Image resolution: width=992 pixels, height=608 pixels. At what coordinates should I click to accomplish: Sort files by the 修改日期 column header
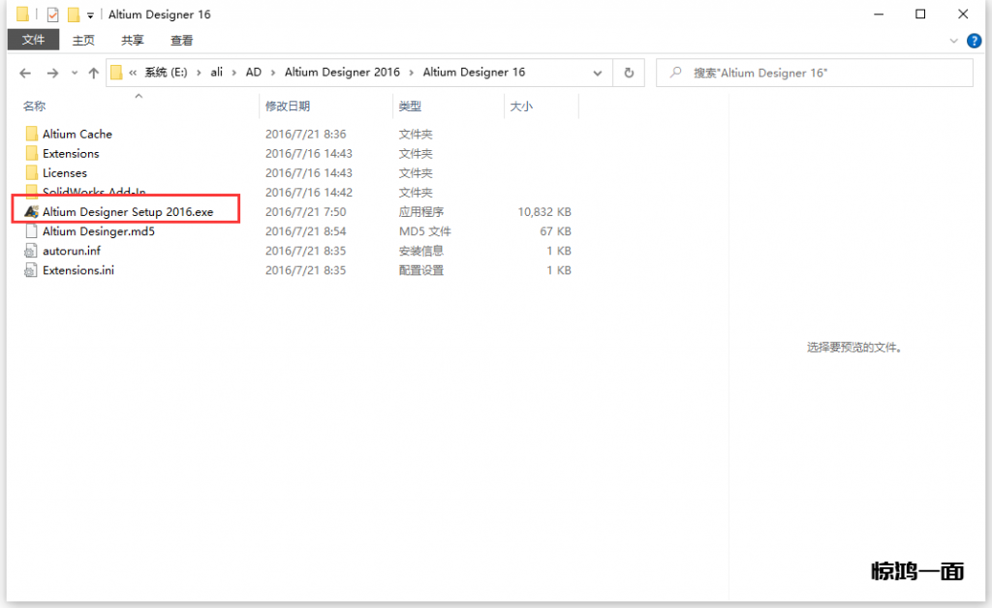tap(288, 106)
